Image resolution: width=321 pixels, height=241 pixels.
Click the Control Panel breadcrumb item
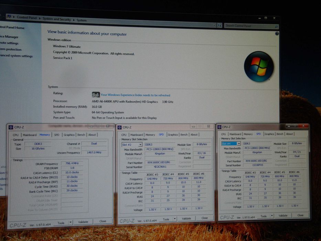click(x=26, y=18)
